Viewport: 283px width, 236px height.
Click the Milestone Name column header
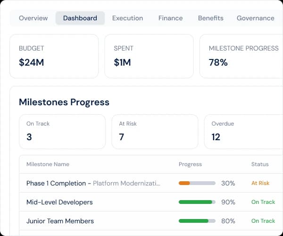point(48,164)
